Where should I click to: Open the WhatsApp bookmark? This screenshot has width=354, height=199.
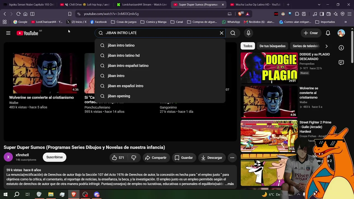[231, 22]
